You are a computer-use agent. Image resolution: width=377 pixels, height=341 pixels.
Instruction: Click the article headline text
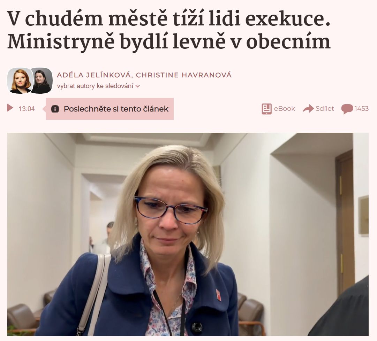tap(169, 30)
